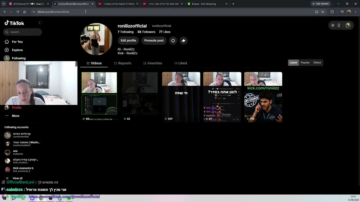Screen dimensions: 360x202
Task: Open a new browser tab
Action: (x=233, y=4)
